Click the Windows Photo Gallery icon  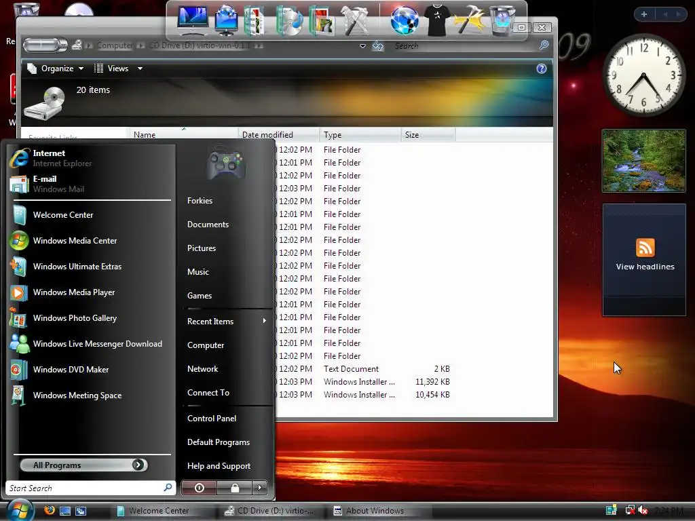click(19, 318)
